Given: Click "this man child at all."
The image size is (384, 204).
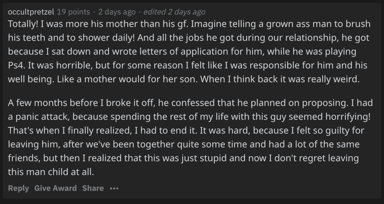Looking at the screenshot, I should [51, 172].
